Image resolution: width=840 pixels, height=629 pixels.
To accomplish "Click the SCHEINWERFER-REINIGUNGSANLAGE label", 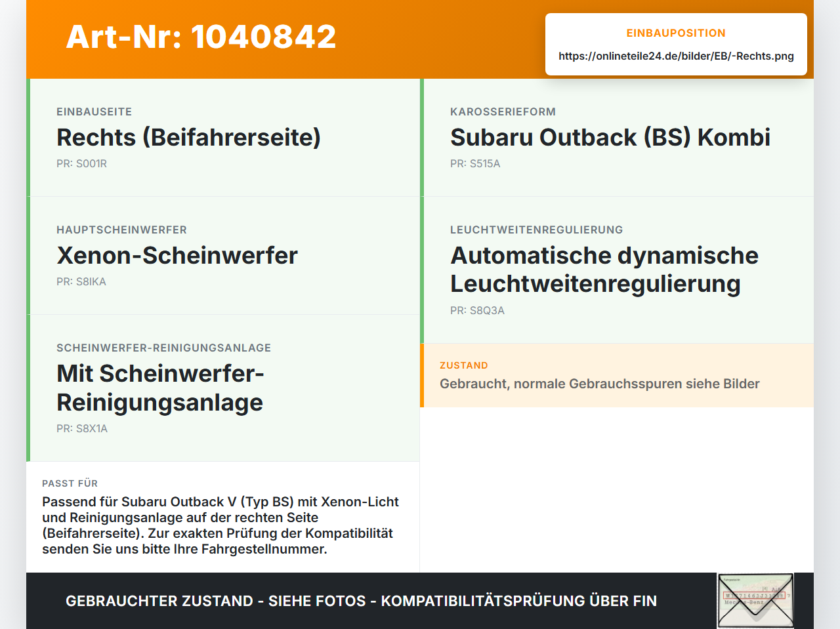I will (x=163, y=348).
